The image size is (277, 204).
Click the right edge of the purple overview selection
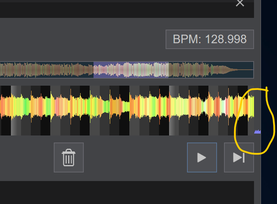click(x=168, y=70)
